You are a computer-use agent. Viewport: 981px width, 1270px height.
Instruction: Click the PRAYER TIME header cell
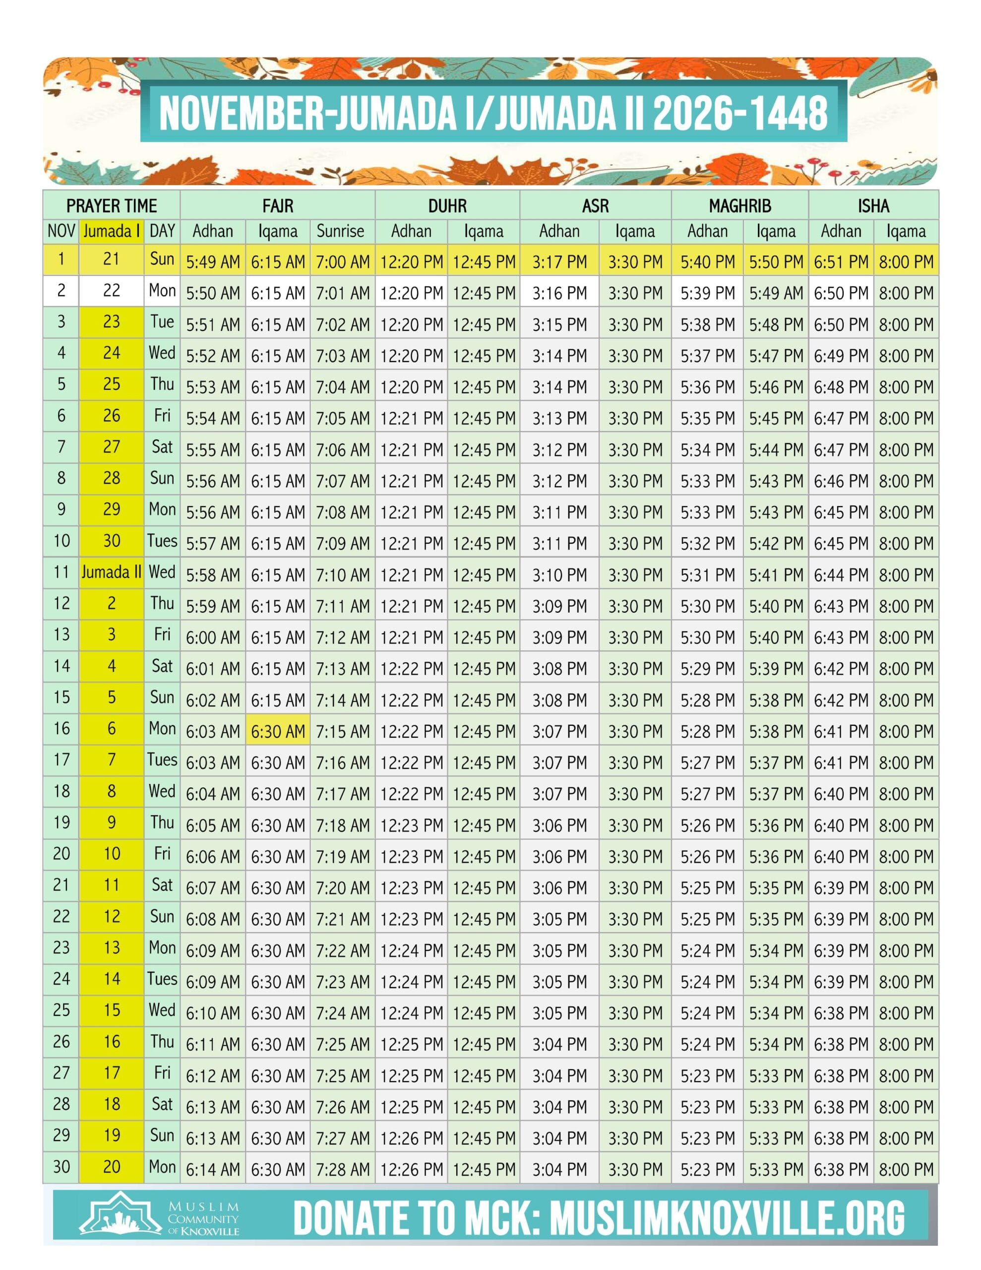click(x=112, y=206)
